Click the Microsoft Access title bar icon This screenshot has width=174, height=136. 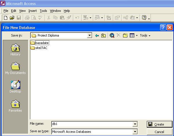(3, 3)
